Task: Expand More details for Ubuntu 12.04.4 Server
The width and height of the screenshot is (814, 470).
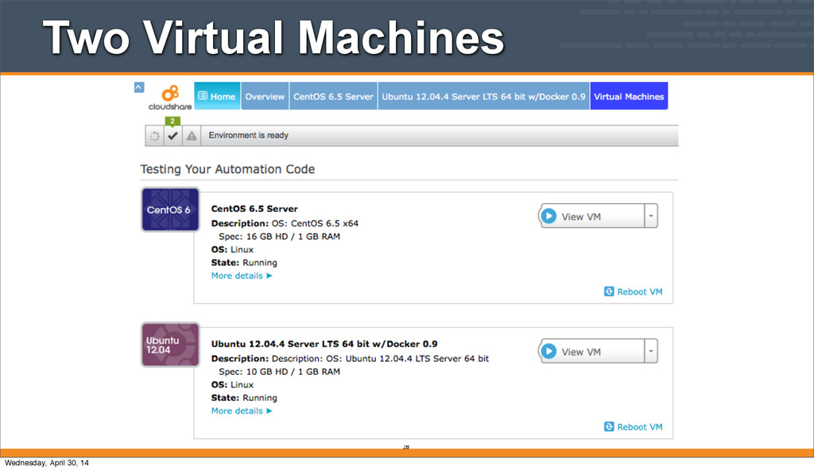Action: [242, 411]
